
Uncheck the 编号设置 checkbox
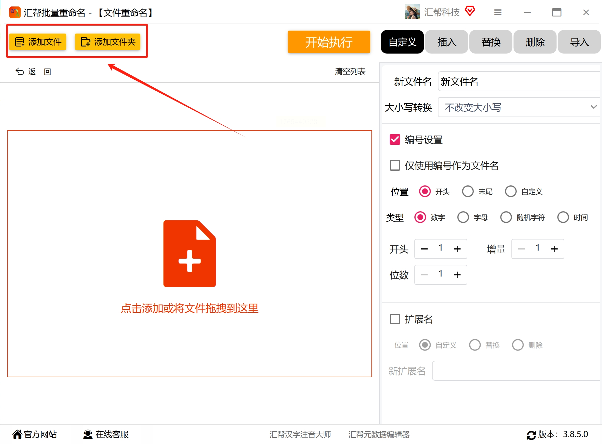[395, 139]
